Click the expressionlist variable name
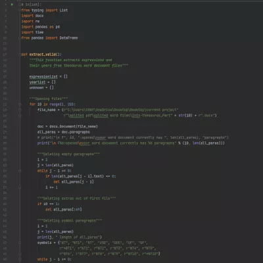Screen dimensions: 263x263 (x=43, y=76)
